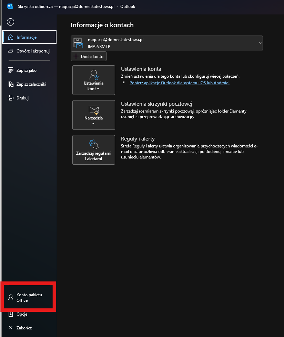This screenshot has height=337, width=284.
Task: Select Zapisz jako in sidebar
Action: pyautogui.click(x=29, y=70)
